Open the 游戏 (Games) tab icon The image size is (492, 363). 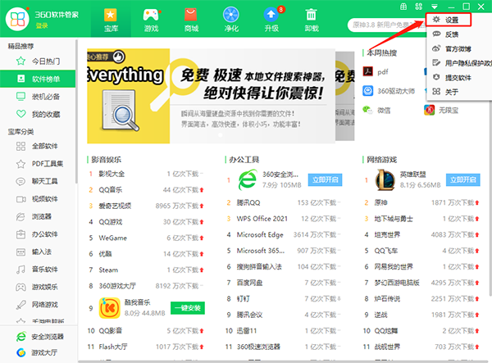pos(150,15)
